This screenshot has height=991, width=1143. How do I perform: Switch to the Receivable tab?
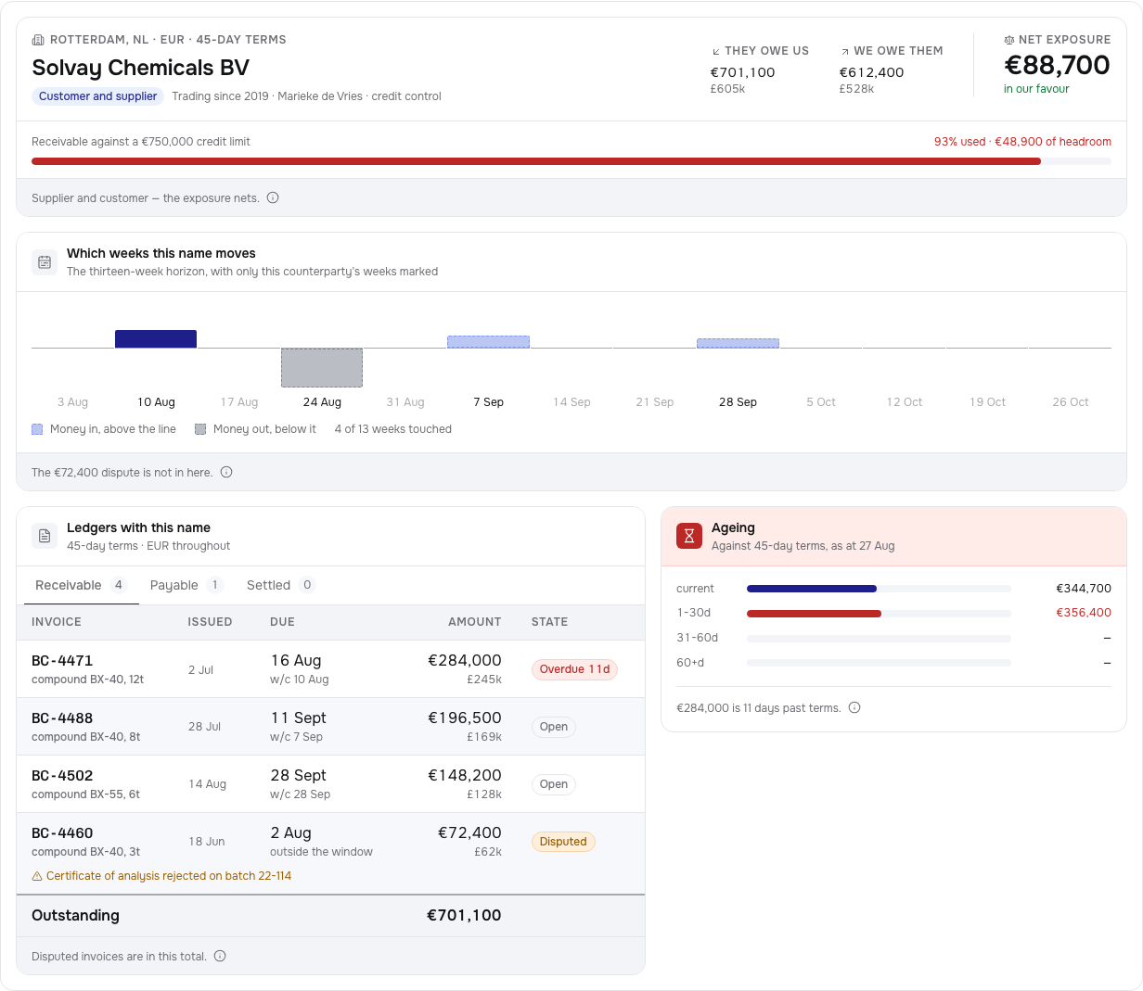(81, 585)
